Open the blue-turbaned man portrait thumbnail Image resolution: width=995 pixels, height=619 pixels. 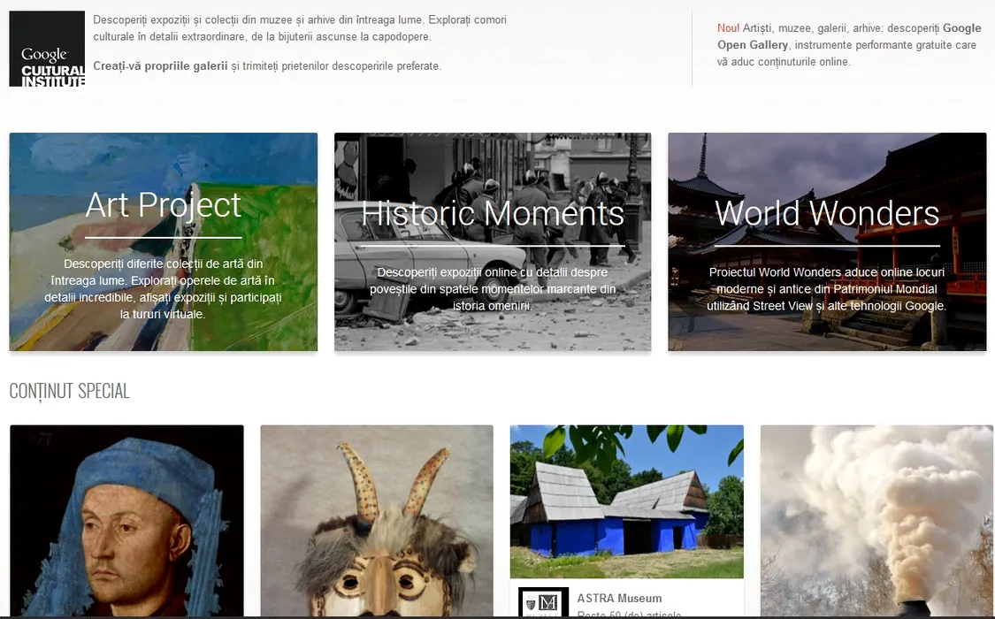(x=126, y=520)
